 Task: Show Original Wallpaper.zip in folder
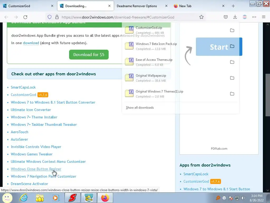(232, 78)
